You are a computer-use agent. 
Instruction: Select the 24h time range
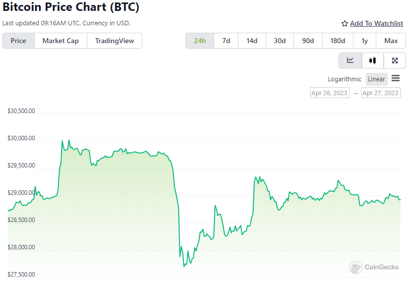pyautogui.click(x=200, y=41)
